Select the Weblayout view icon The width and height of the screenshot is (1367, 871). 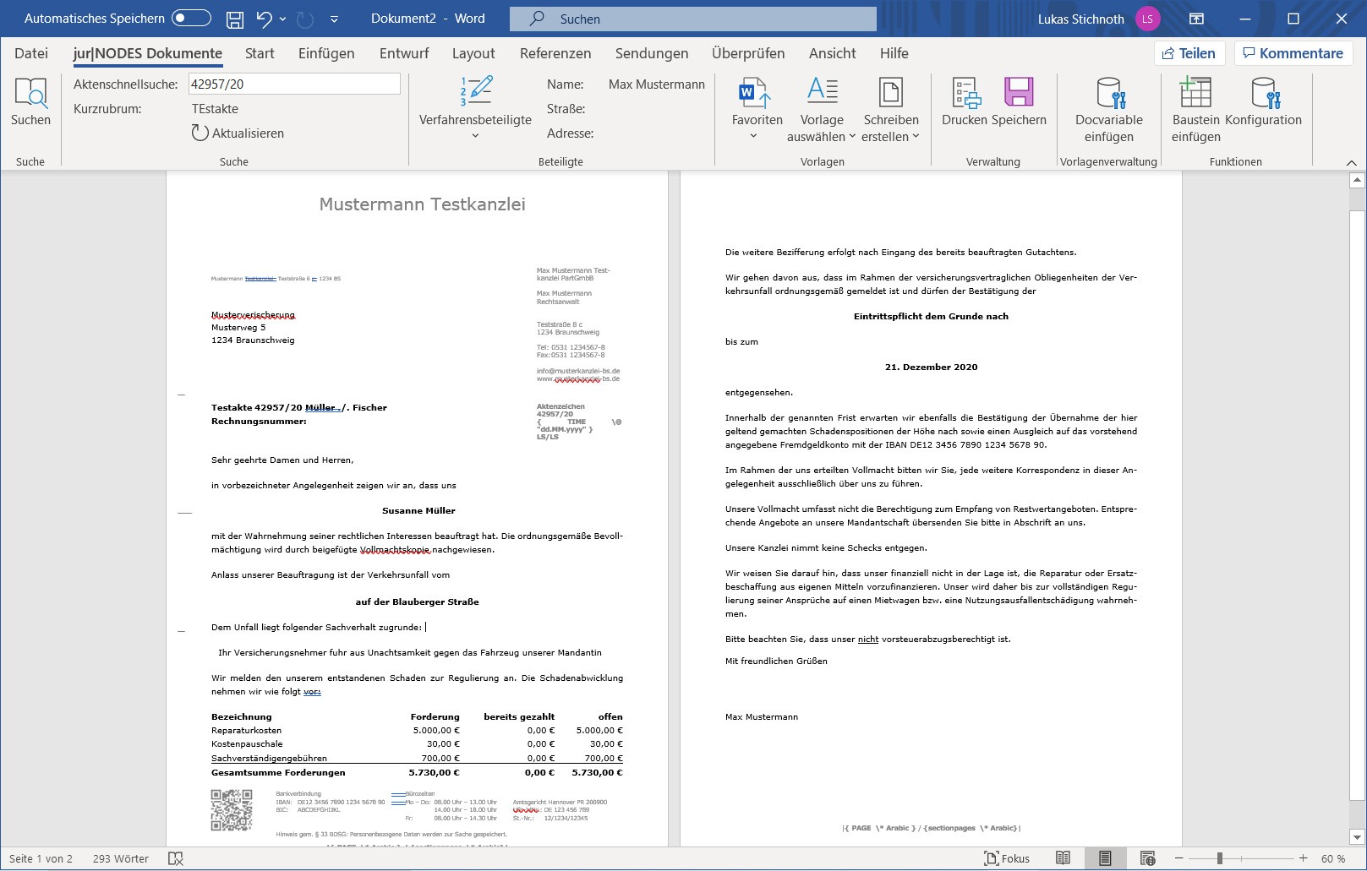point(1146,858)
